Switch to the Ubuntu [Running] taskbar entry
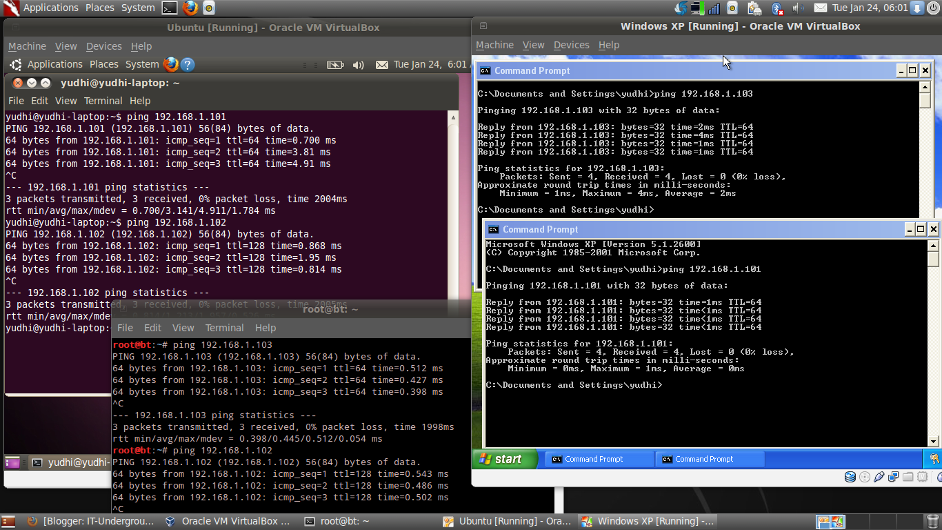 point(508,521)
